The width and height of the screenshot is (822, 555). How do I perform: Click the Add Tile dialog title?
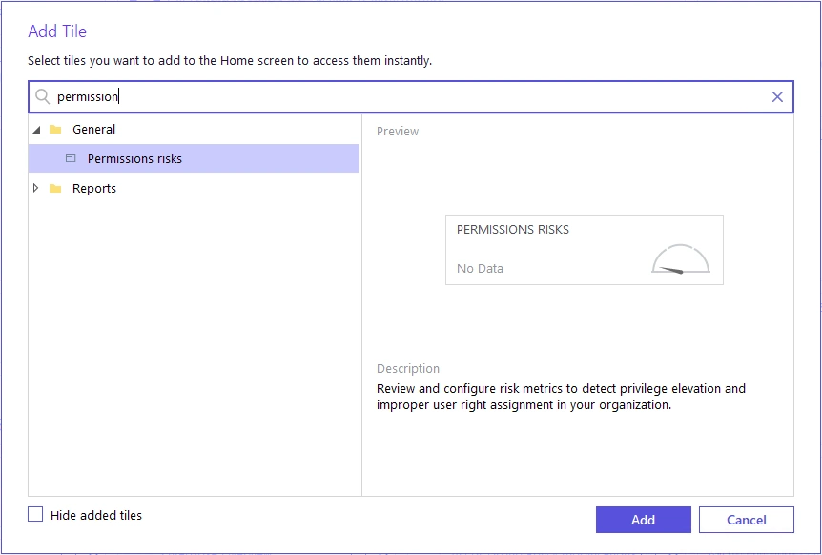point(57,31)
